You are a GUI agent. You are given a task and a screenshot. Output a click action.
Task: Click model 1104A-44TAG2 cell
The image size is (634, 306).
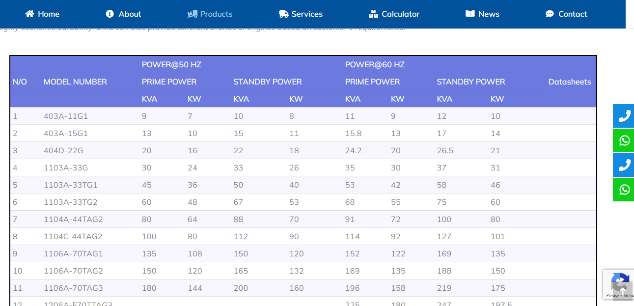coord(73,219)
